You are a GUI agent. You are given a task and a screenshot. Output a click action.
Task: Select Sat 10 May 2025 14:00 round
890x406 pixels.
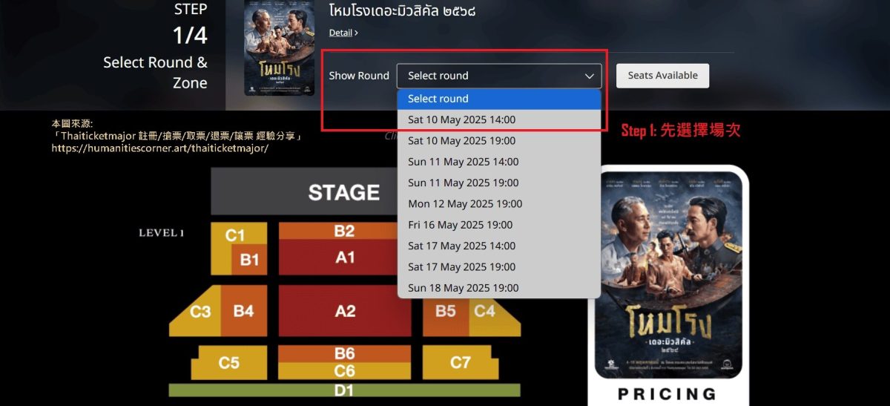point(498,119)
